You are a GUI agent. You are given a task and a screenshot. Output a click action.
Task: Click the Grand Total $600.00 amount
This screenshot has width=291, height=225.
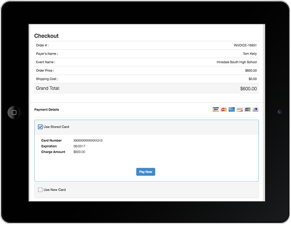pyautogui.click(x=249, y=88)
